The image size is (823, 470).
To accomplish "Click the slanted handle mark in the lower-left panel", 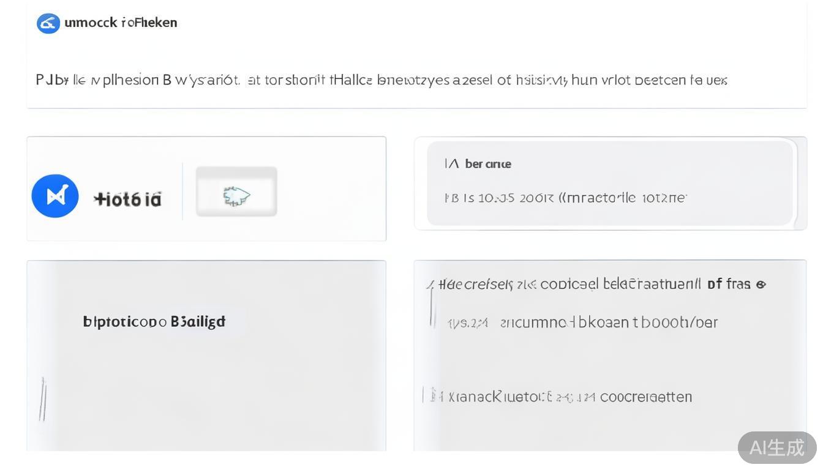I will (42, 399).
